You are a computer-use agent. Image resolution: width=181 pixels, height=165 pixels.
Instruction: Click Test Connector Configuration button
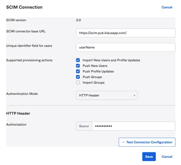[x=147, y=142]
